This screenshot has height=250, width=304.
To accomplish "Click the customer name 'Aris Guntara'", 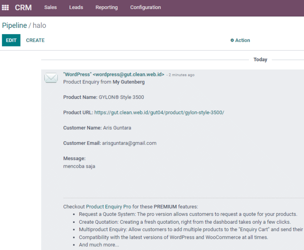I will [117, 128].
